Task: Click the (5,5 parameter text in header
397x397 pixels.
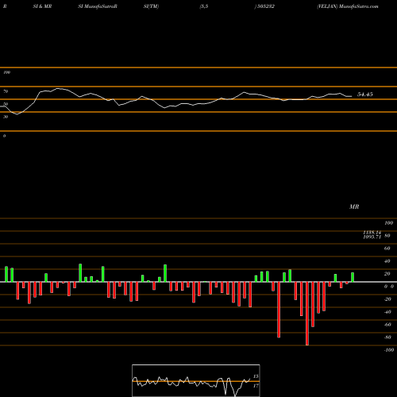Action: 204,6
